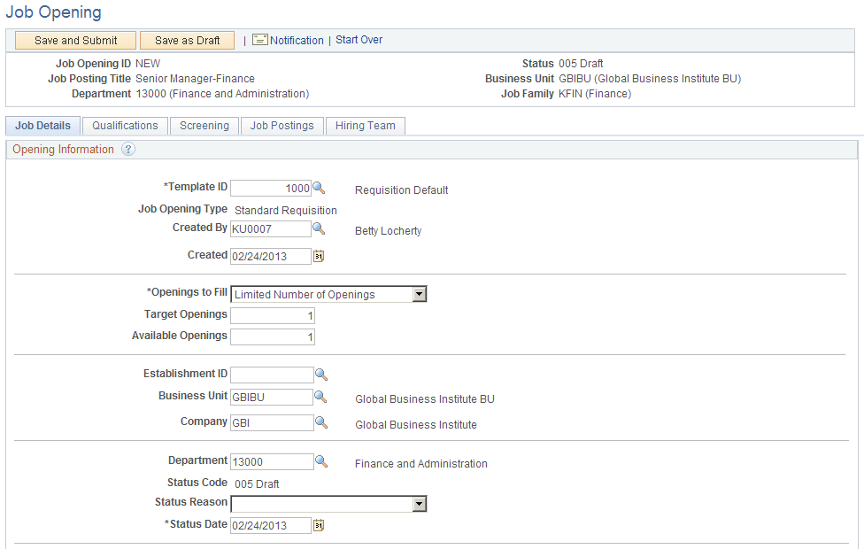Click the Status Code '005 Draft' value
This screenshot has width=864, height=549.
(x=257, y=484)
